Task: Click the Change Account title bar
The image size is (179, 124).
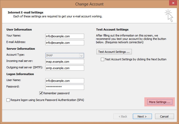Action: [x=89, y=4]
